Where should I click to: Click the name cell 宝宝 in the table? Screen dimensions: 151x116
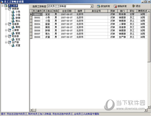[x=47, y=14]
